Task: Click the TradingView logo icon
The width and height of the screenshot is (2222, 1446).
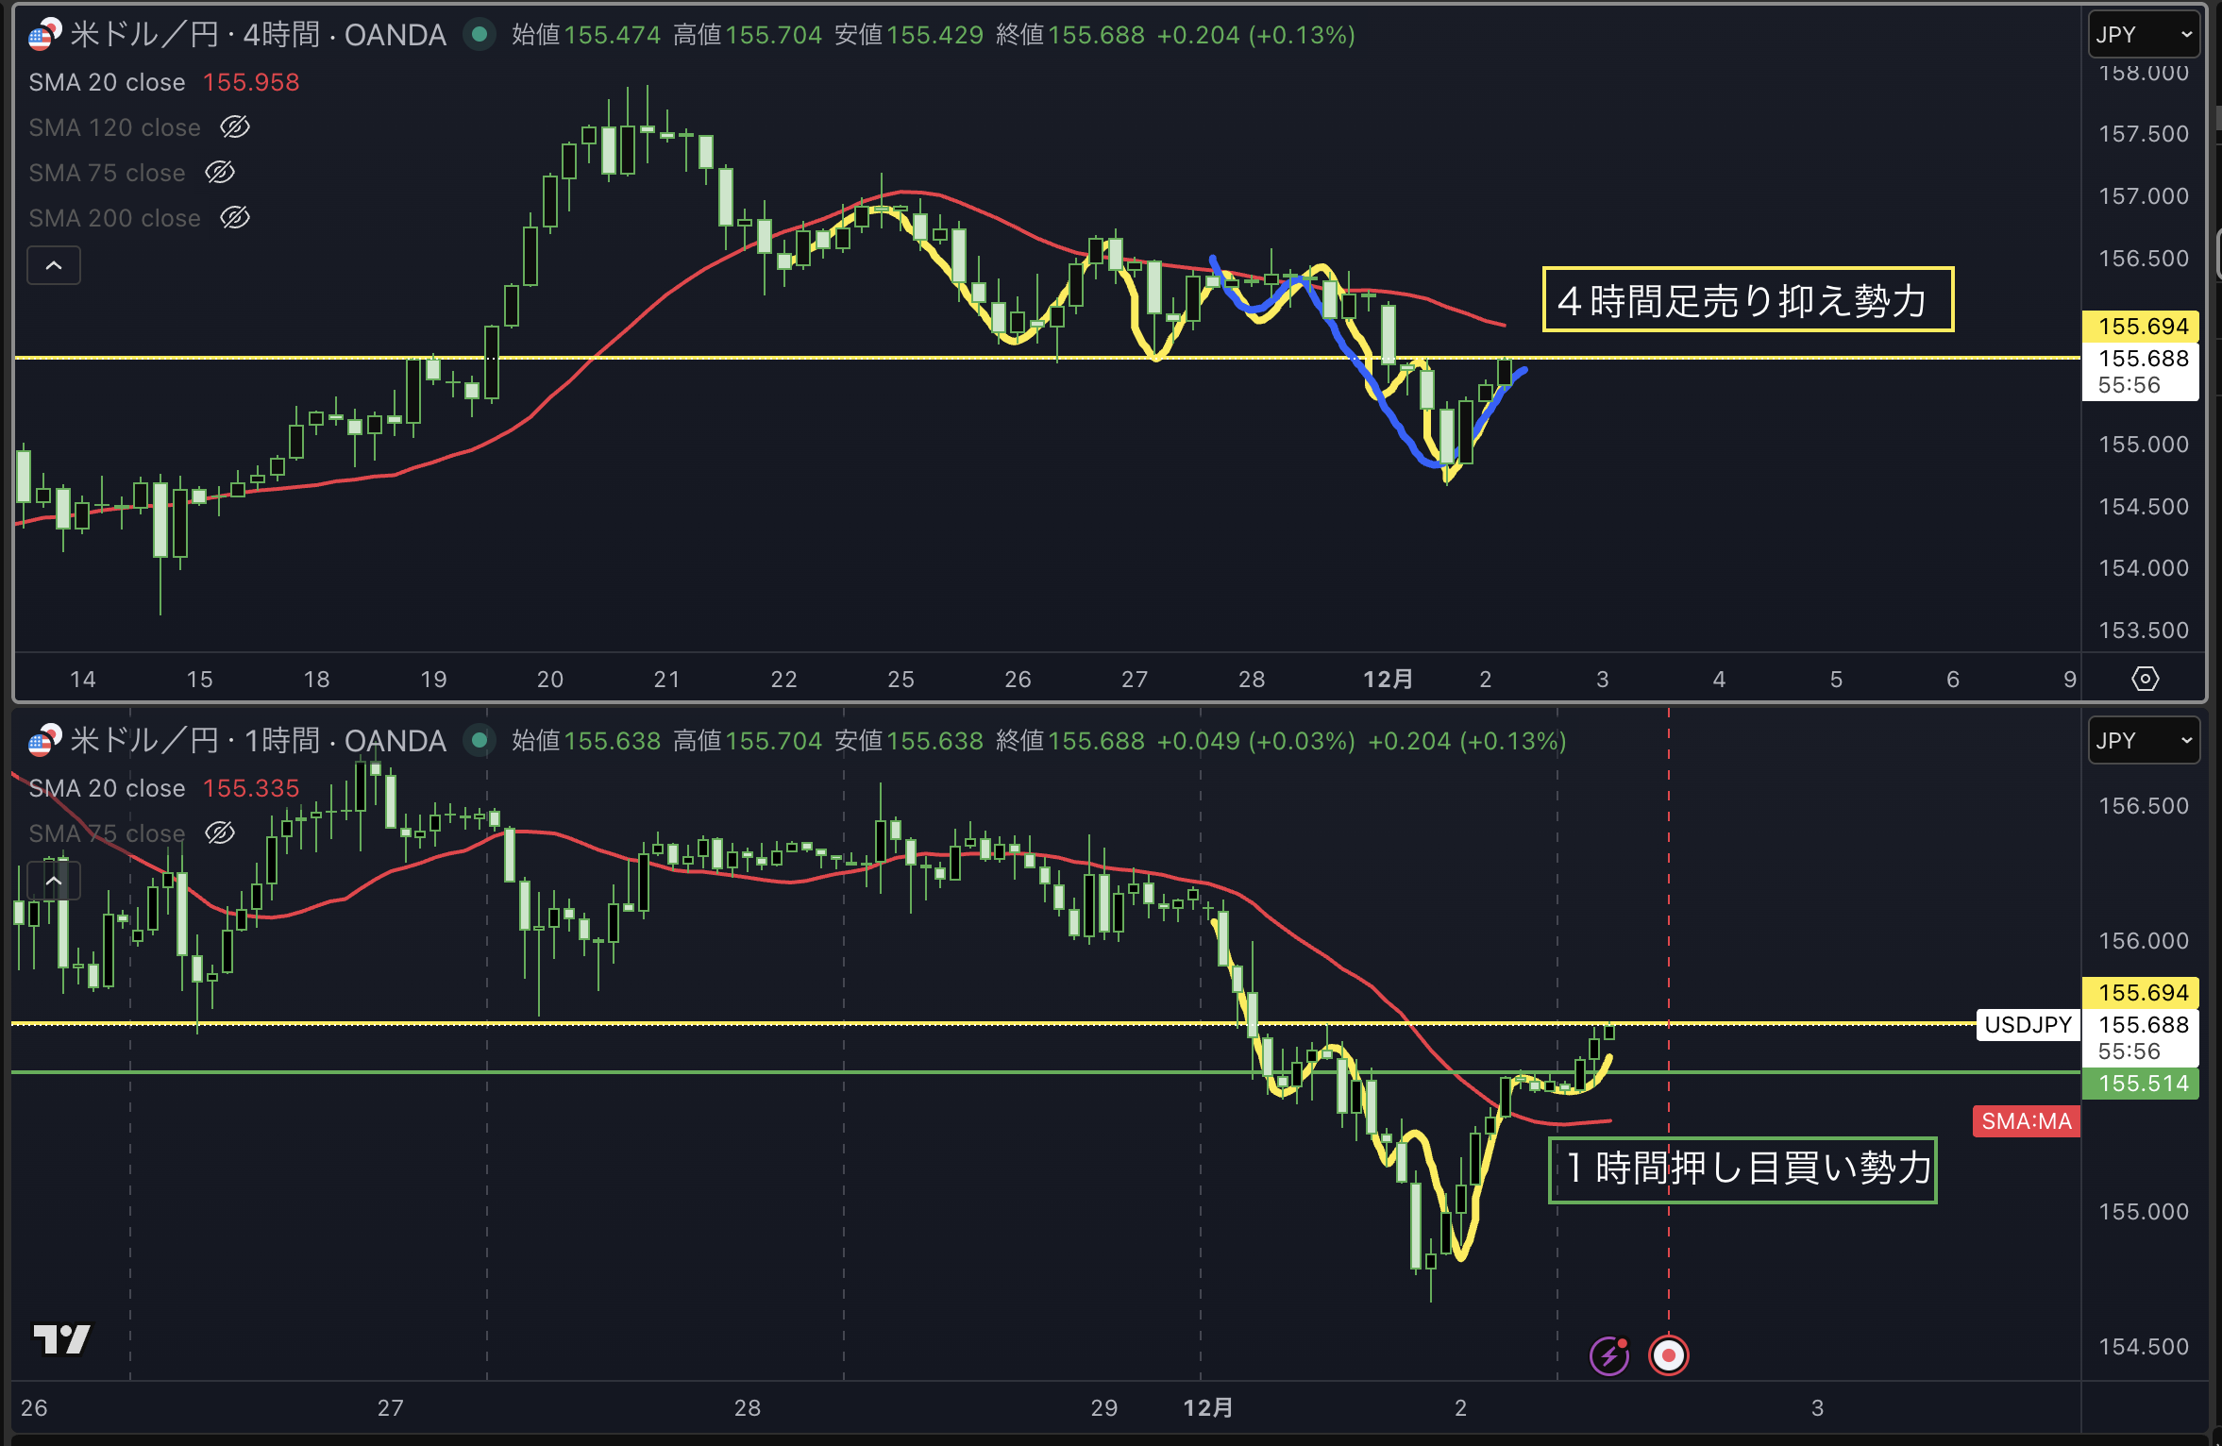Action: coord(61,1338)
